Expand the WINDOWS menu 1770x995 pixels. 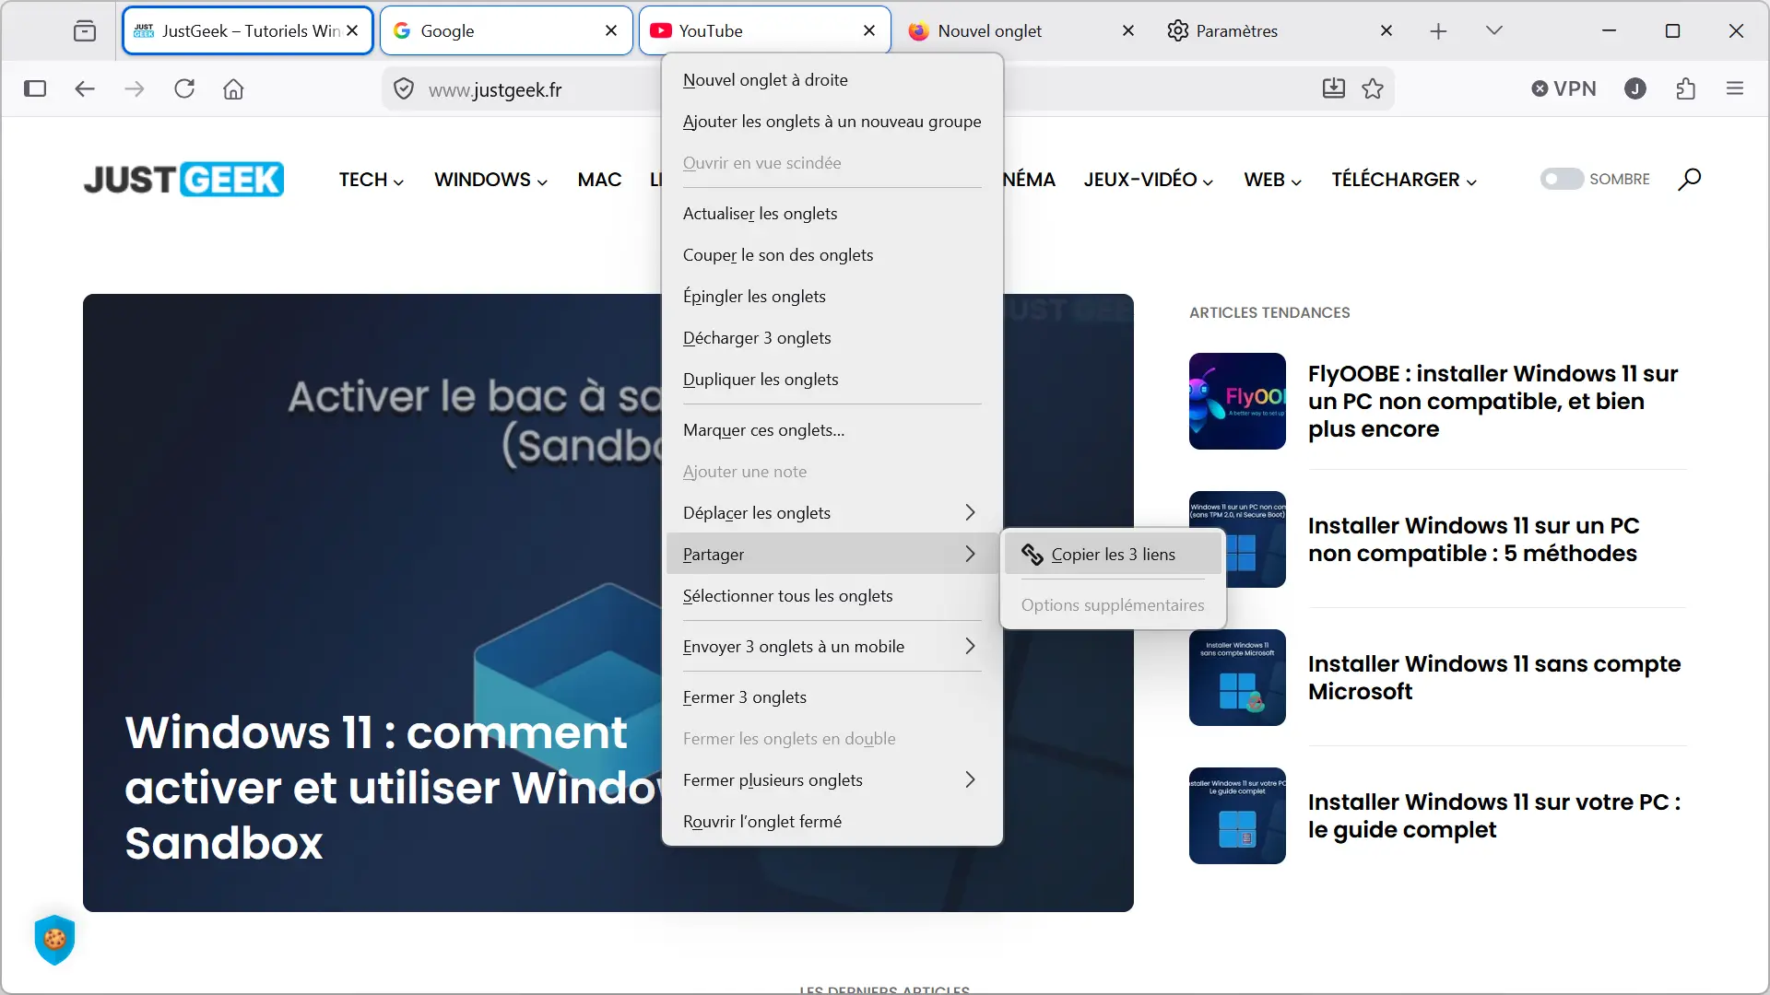491,180
